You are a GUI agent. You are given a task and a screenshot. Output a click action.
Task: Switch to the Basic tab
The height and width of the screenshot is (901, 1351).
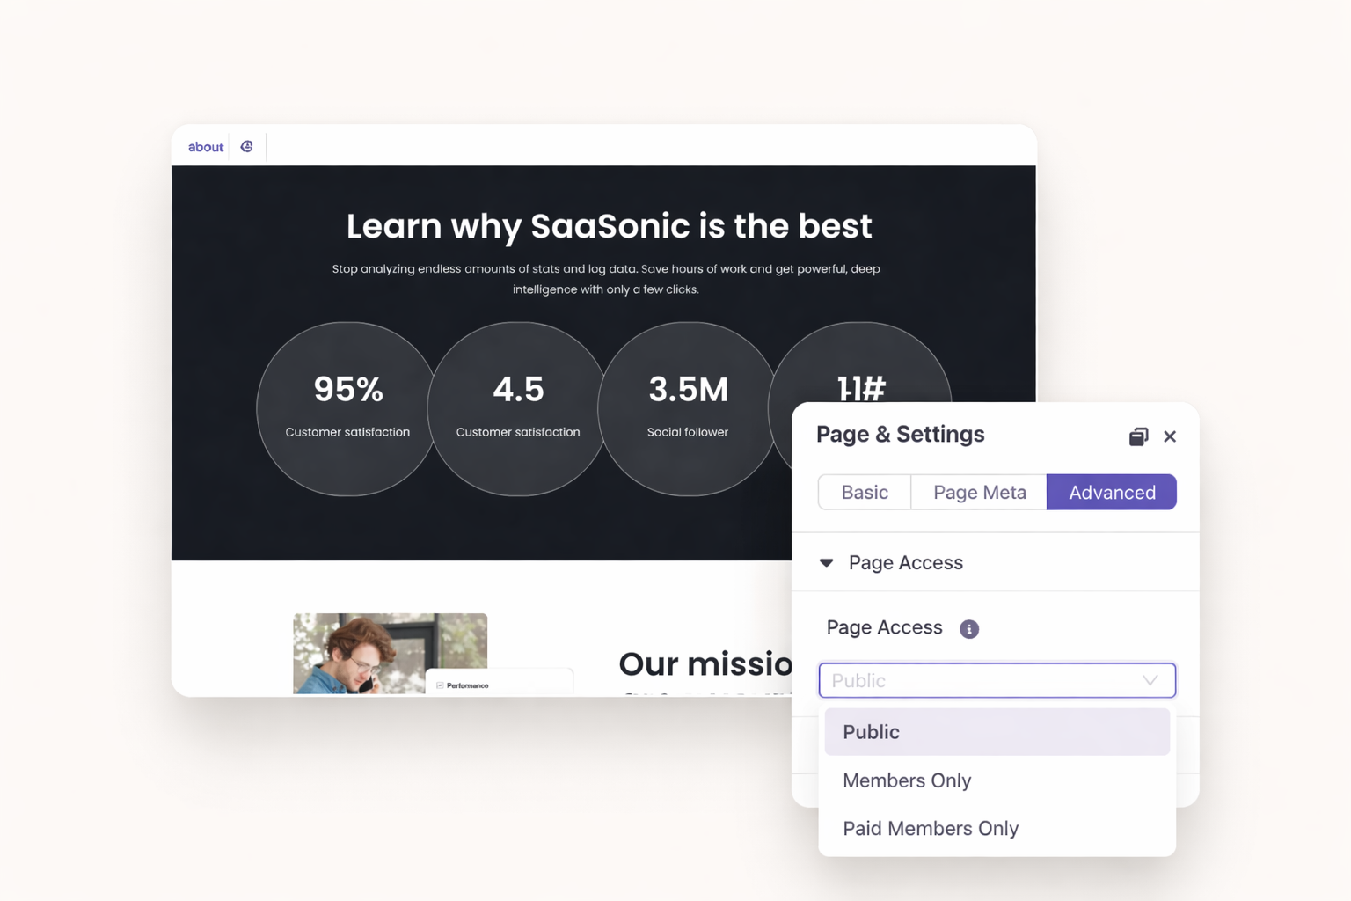[x=864, y=492]
